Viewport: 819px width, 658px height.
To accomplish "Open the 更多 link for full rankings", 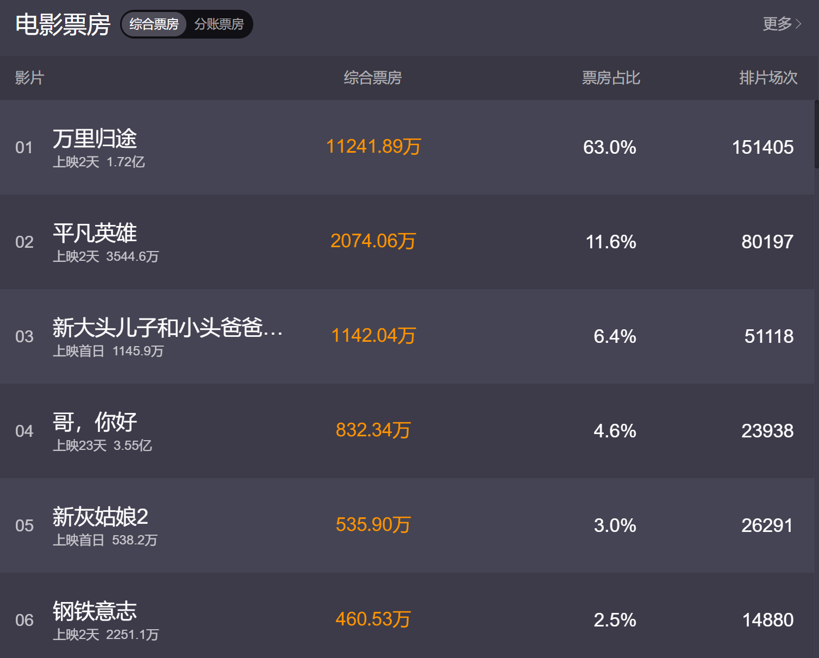I will (x=777, y=24).
